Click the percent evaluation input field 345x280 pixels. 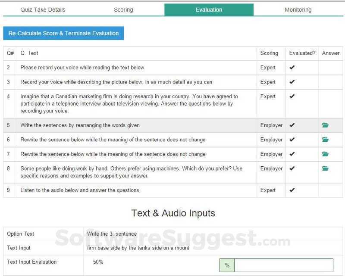click(283, 265)
